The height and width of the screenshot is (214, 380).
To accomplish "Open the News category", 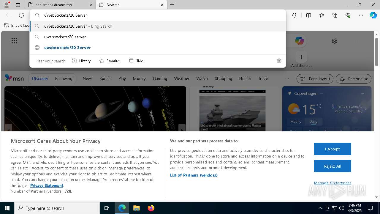I will click(88, 78).
